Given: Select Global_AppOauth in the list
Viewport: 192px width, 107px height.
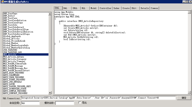Looking at the screenshot, I should click(x=26, y=36).
